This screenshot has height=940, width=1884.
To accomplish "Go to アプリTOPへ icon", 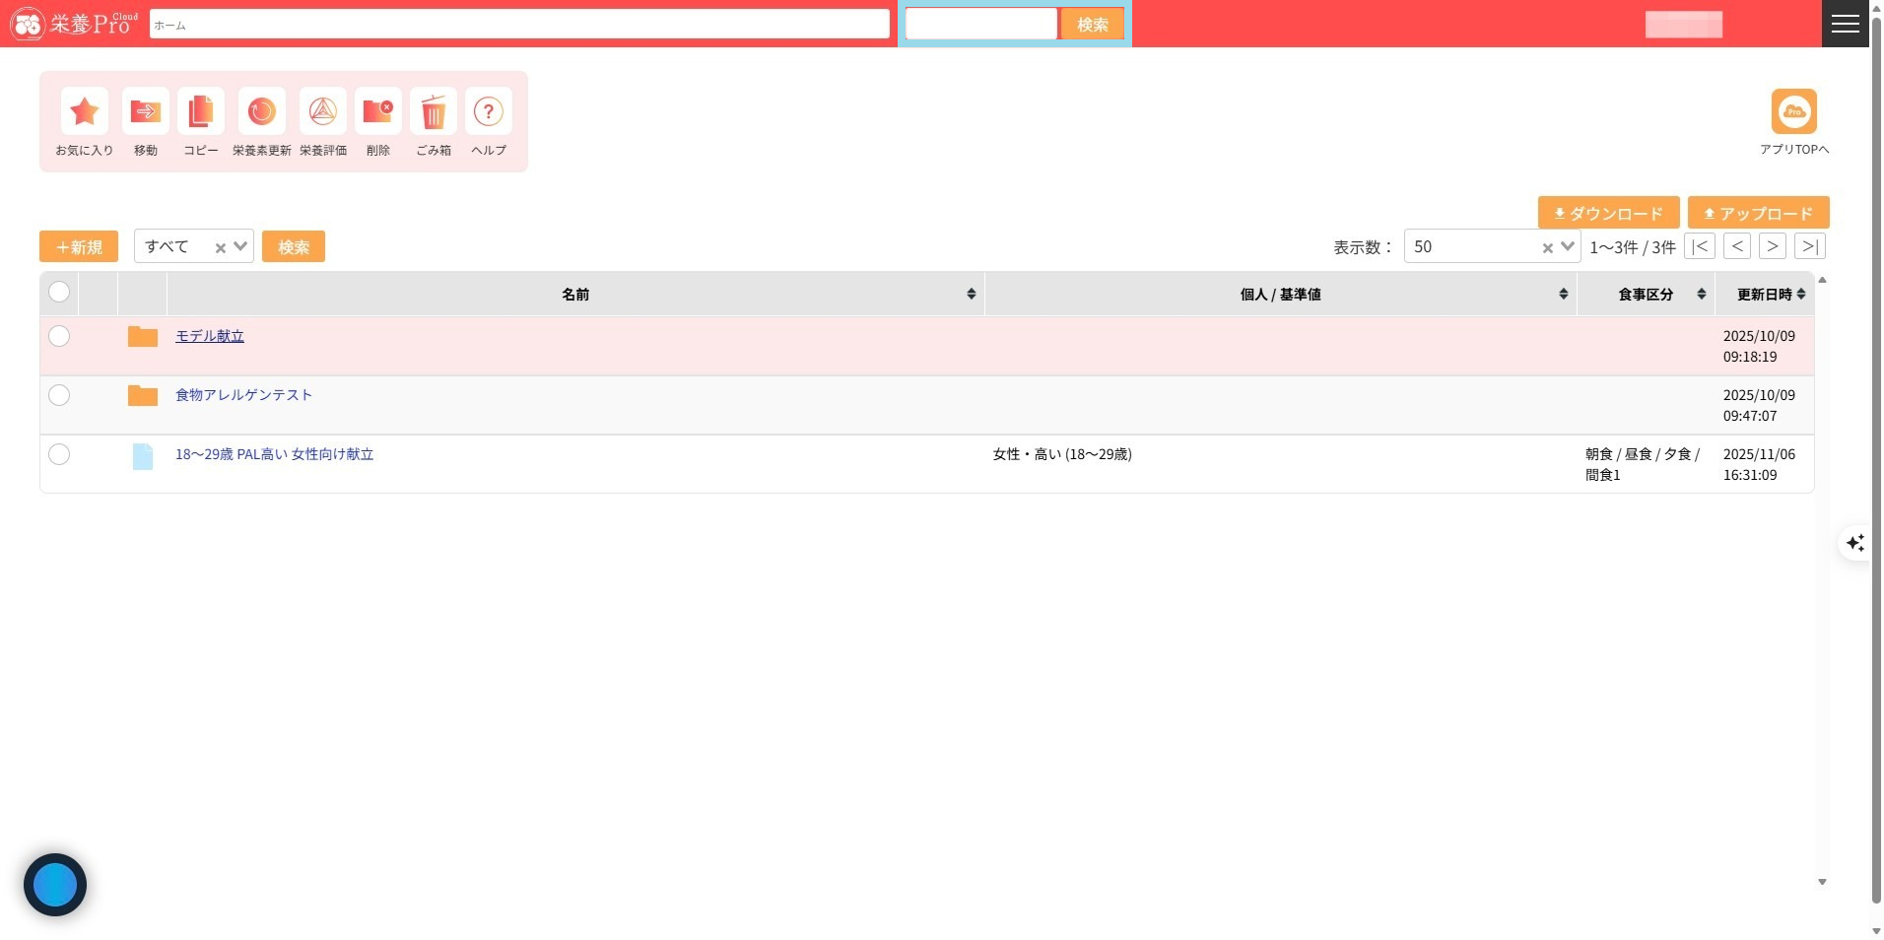I will (1793, 112).
